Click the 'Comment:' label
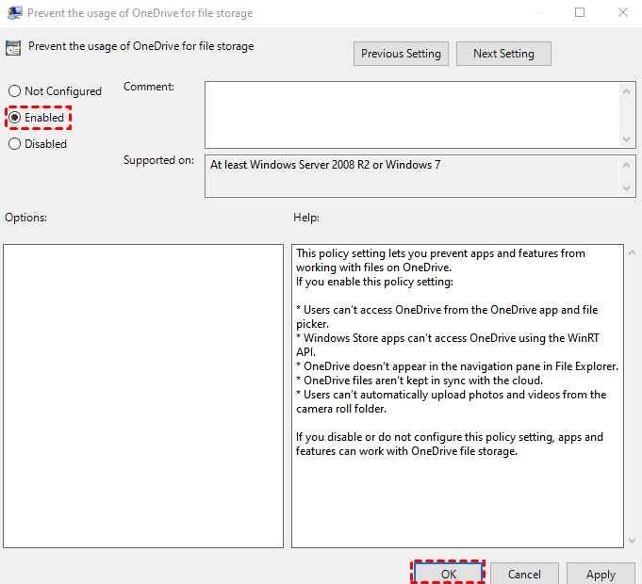This screenshot has width=642, height=584. 149,87
